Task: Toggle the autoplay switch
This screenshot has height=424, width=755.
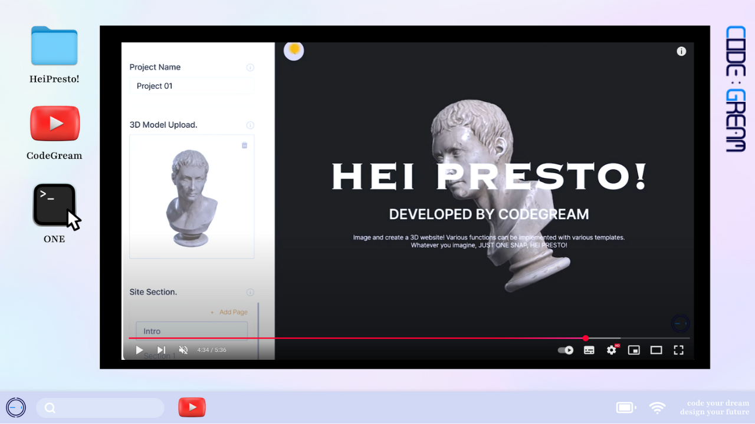Action: tap(566, 350)
